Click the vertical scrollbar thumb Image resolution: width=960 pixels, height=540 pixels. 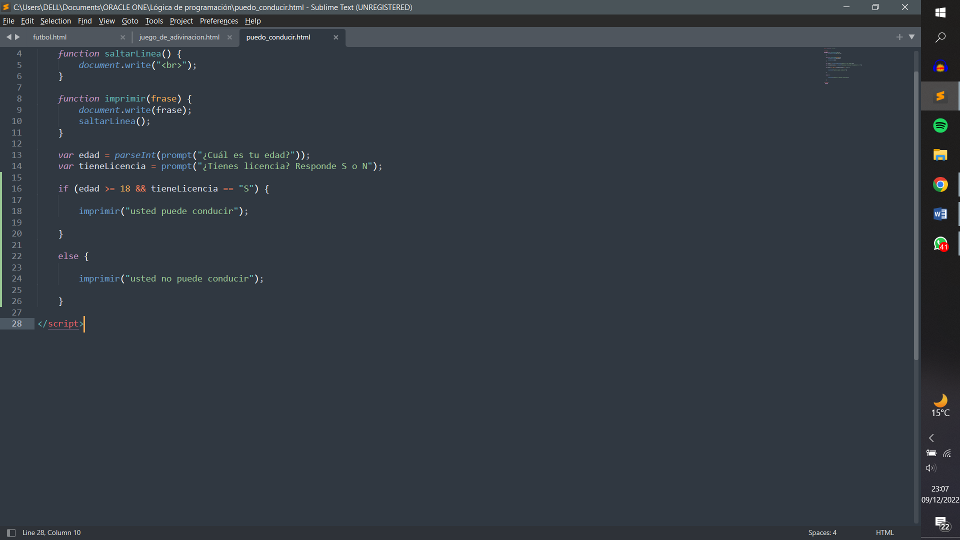click(x=916, y=215)
